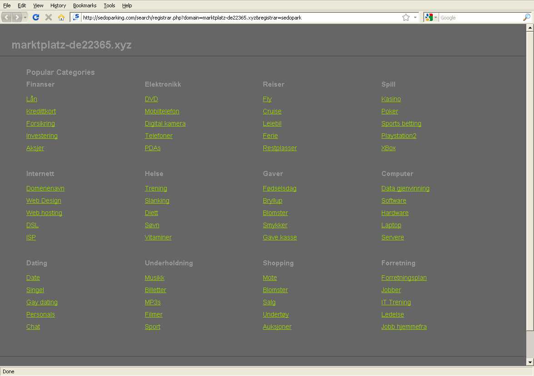Open the Investering link

pyautogui.click(x=42, y=136)
